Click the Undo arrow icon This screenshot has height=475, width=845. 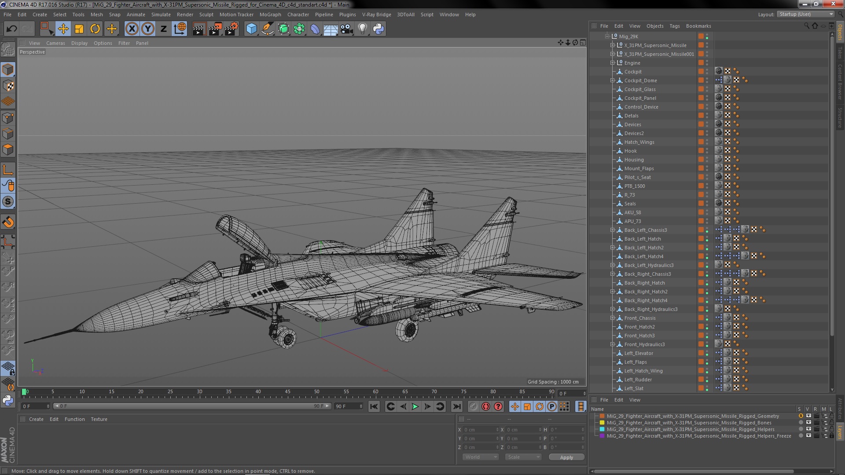(x=11, y=29)
